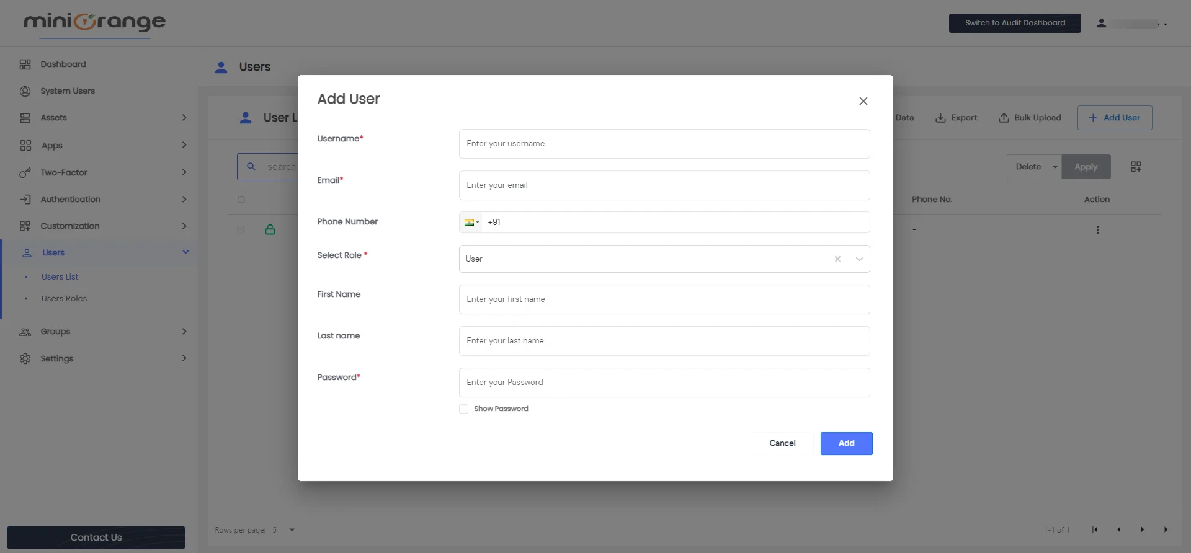Screen dimensions: 1191x553
Task: Click the green lock status icon
Action: tap(270, 229)
